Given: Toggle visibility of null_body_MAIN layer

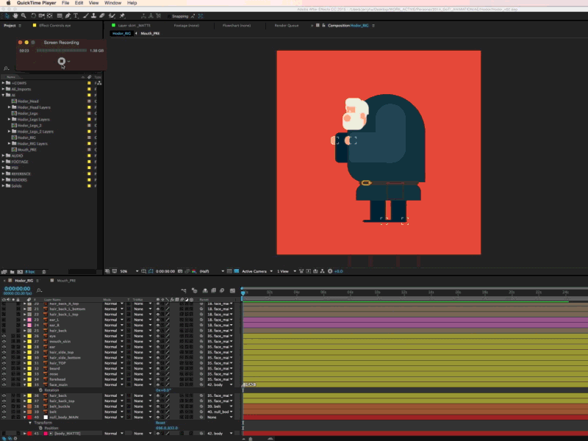Looking at the screenshot, I should 4,417.
